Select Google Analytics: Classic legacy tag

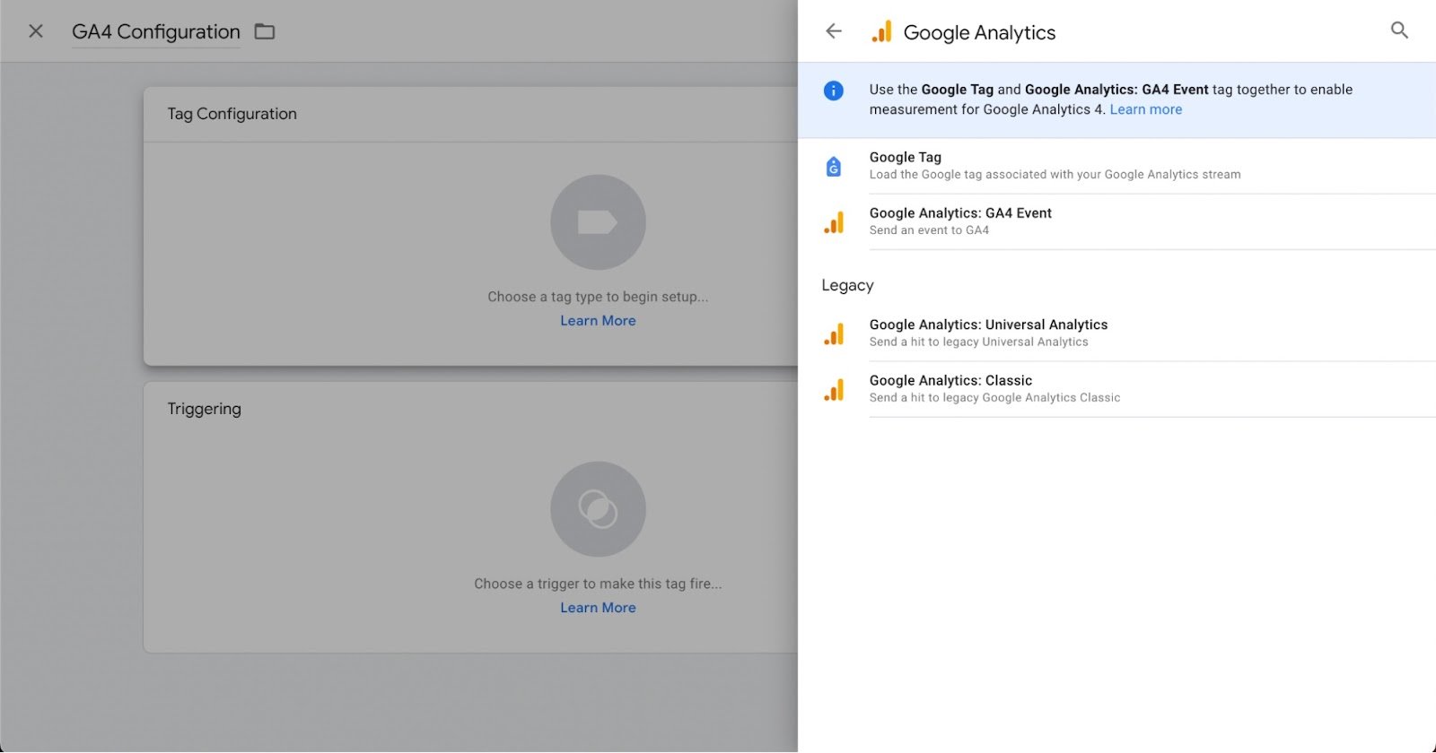pos(950,380)
